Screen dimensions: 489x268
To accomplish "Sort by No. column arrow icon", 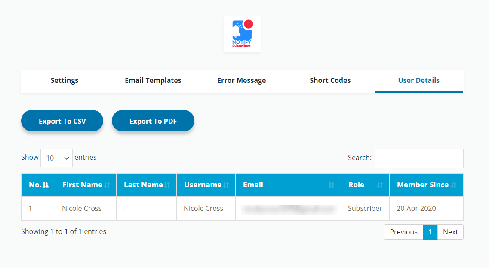I will click(46, 185).
